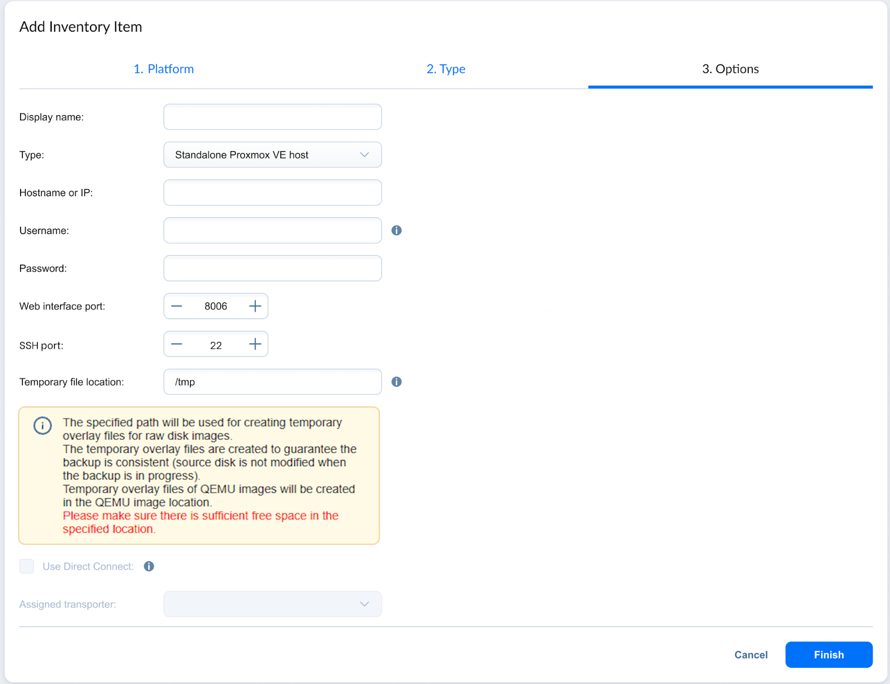Open the Type dropdown menu
The image size is (890, 684).
click(273, 155)
